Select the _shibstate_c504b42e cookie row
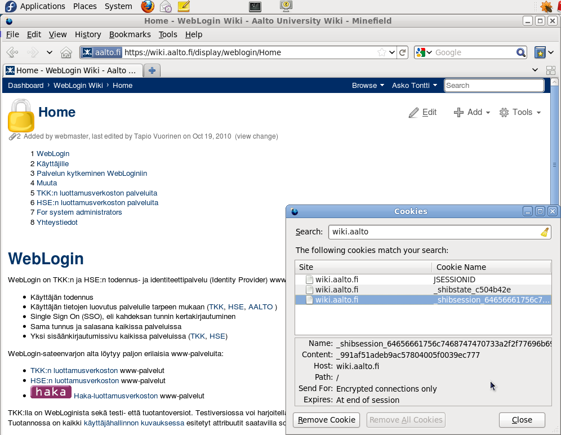Screen dimensions: 561x435 [423, 290]
